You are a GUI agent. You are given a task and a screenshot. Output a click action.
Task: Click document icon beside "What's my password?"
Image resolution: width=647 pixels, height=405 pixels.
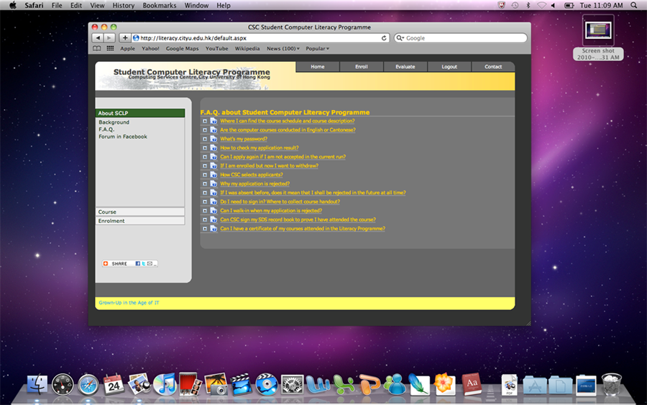tap(214, 139)
